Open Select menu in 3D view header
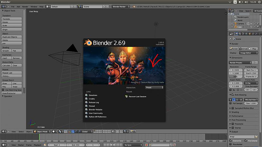The width and height of the screenshot is (262, 147). (x=21, y=132)
